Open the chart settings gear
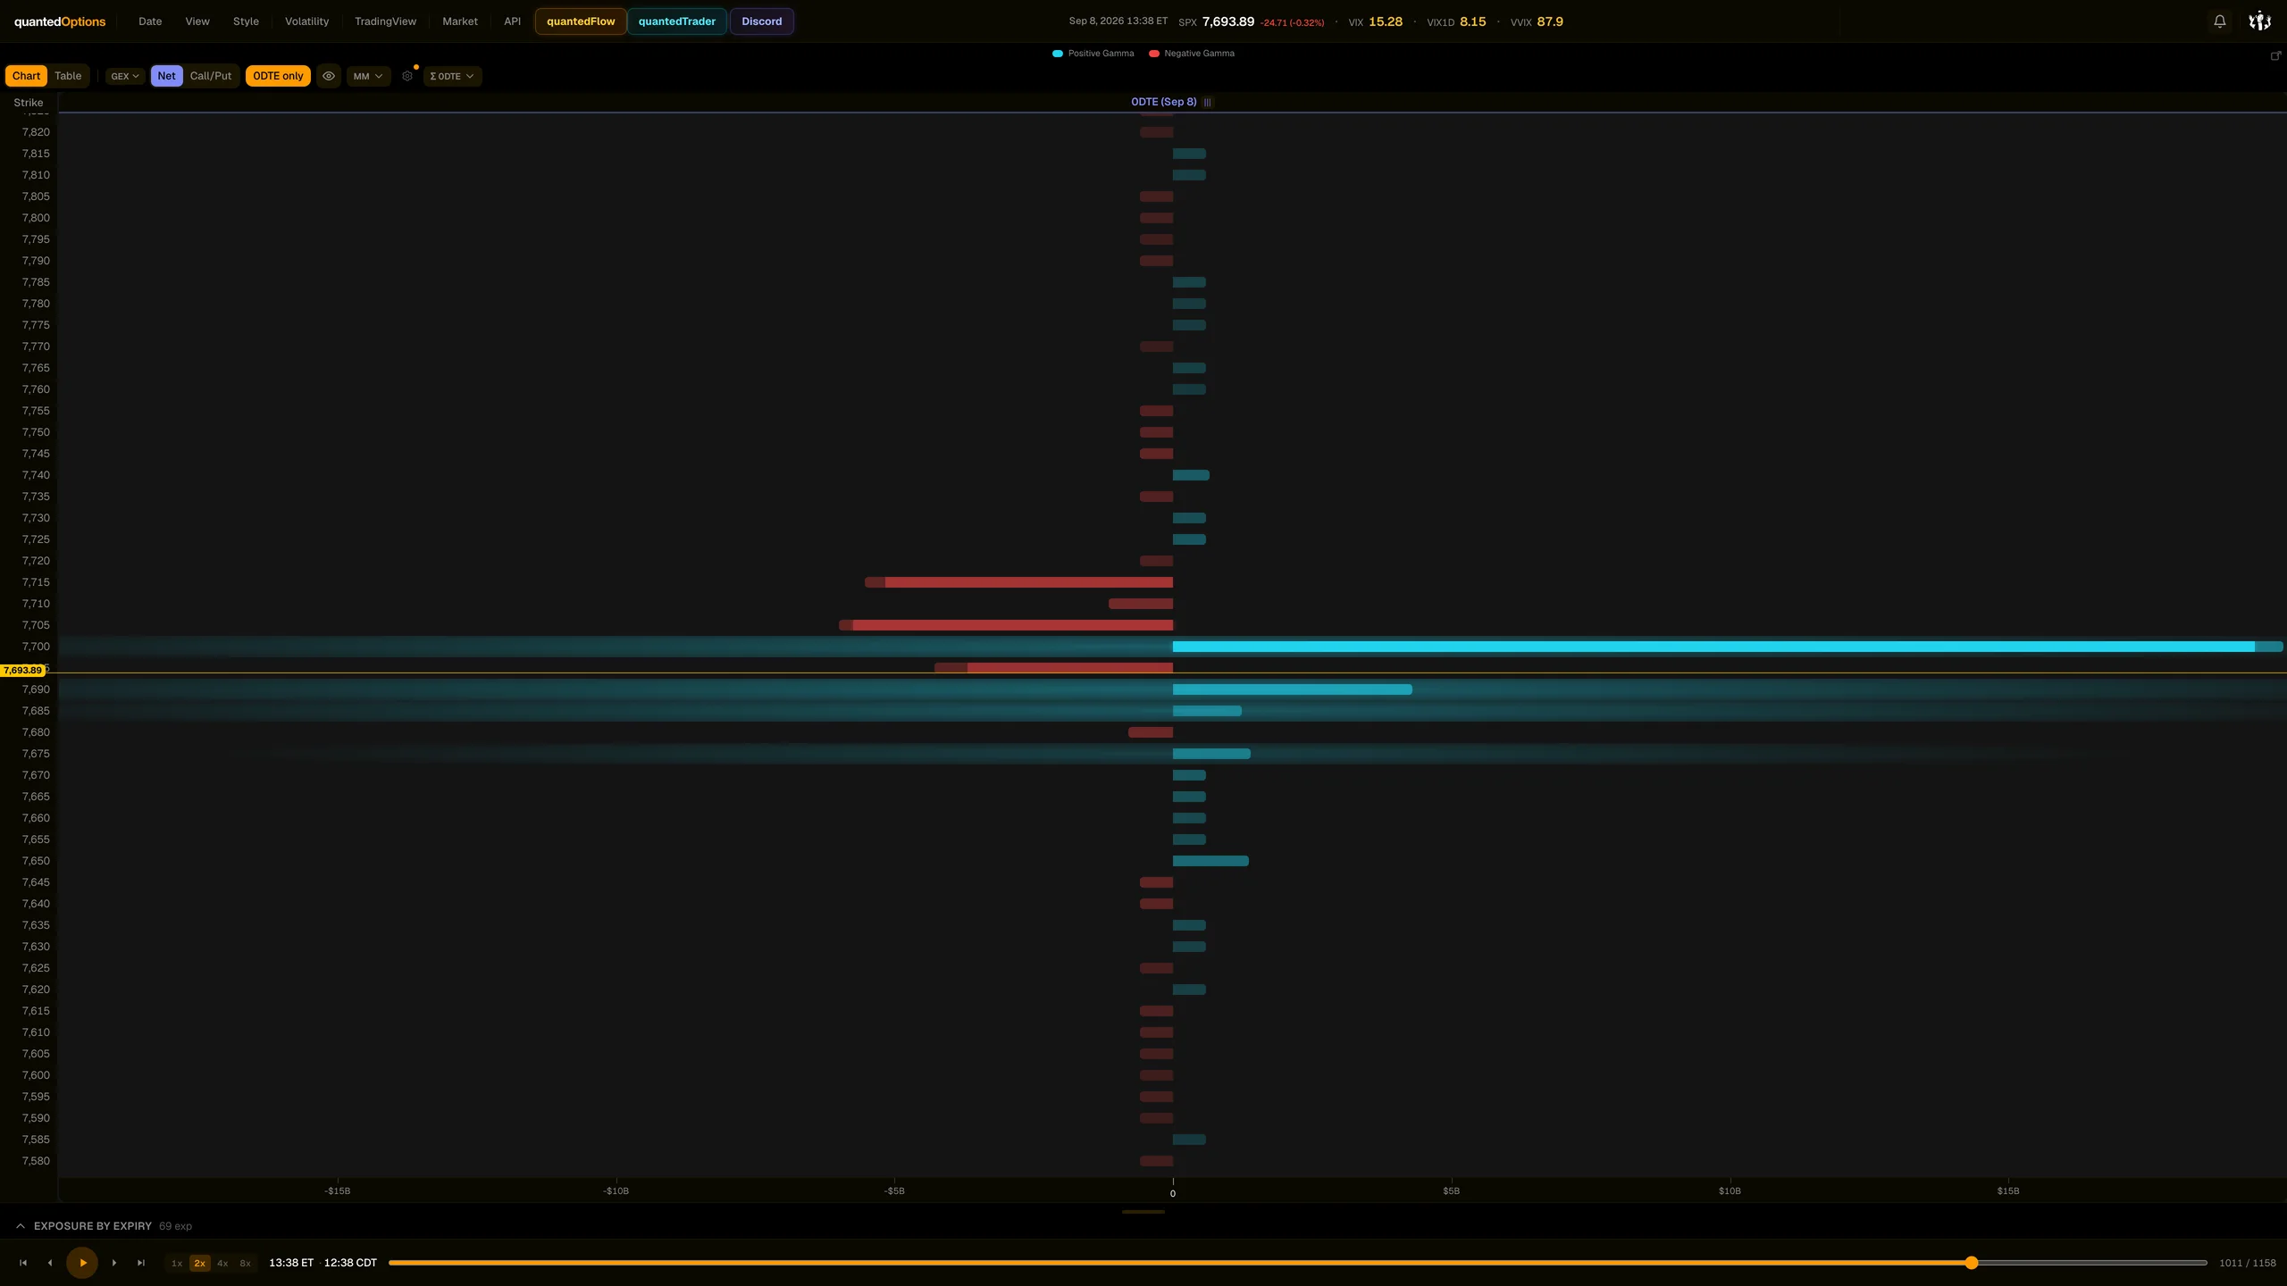This screenshot has height=1286, width=2287. pyautogui.click(x=407, y=76)
